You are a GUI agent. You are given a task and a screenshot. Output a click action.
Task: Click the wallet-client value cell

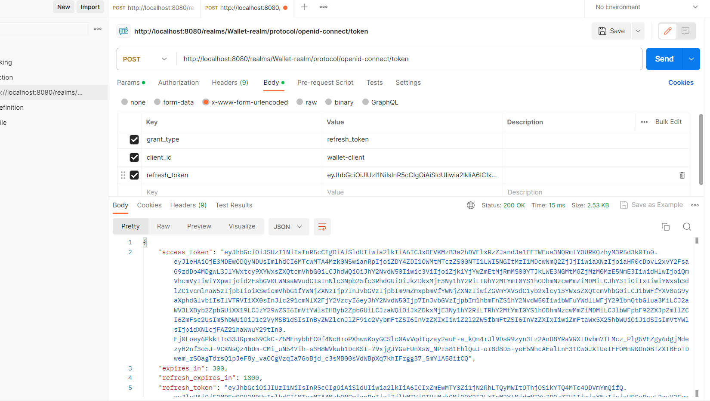[412, 157]
